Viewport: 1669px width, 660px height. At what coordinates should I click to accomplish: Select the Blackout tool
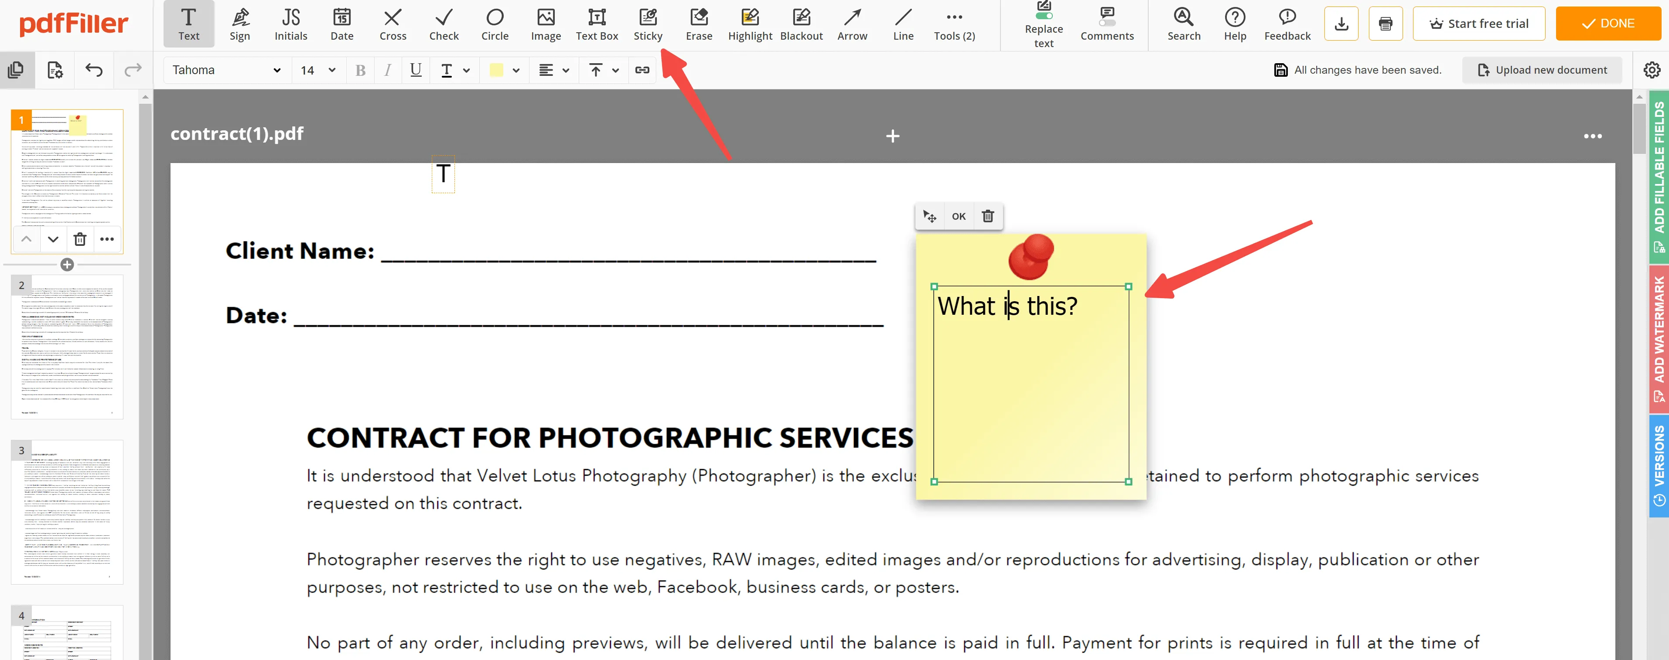point(800,24)
